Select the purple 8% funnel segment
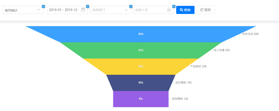The image size is (279, 111). click(x=141, y=99)
